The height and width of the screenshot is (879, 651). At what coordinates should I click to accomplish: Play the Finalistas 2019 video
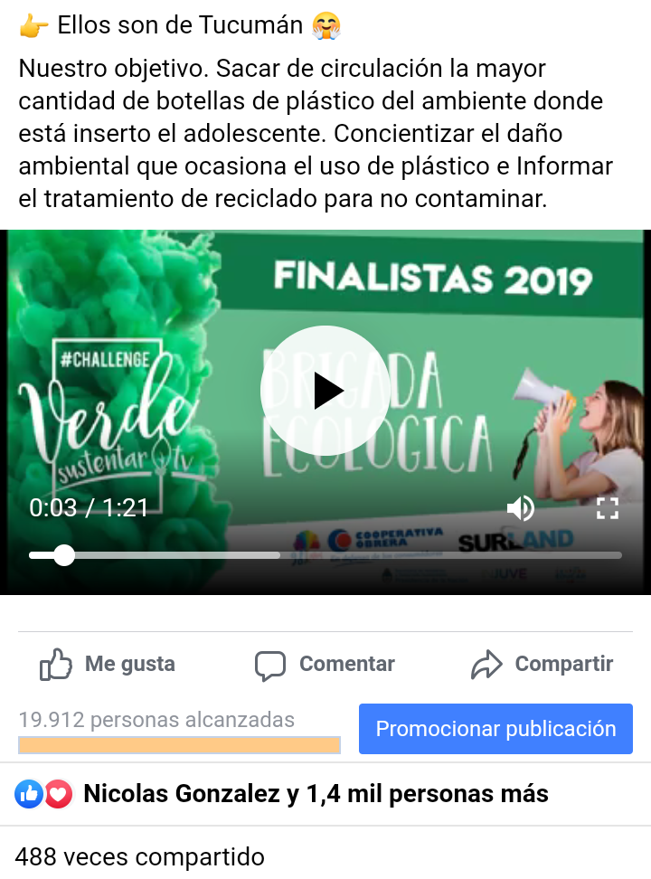tap(325, 391)
